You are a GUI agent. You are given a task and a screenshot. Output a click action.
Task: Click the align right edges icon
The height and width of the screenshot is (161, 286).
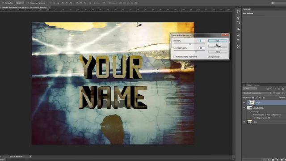[71, 3]
